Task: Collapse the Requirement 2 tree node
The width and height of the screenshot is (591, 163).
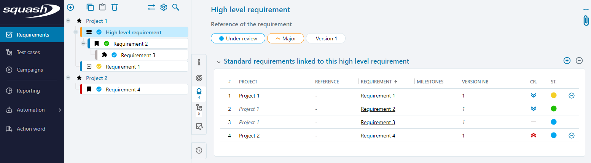Action: [83, 44]
